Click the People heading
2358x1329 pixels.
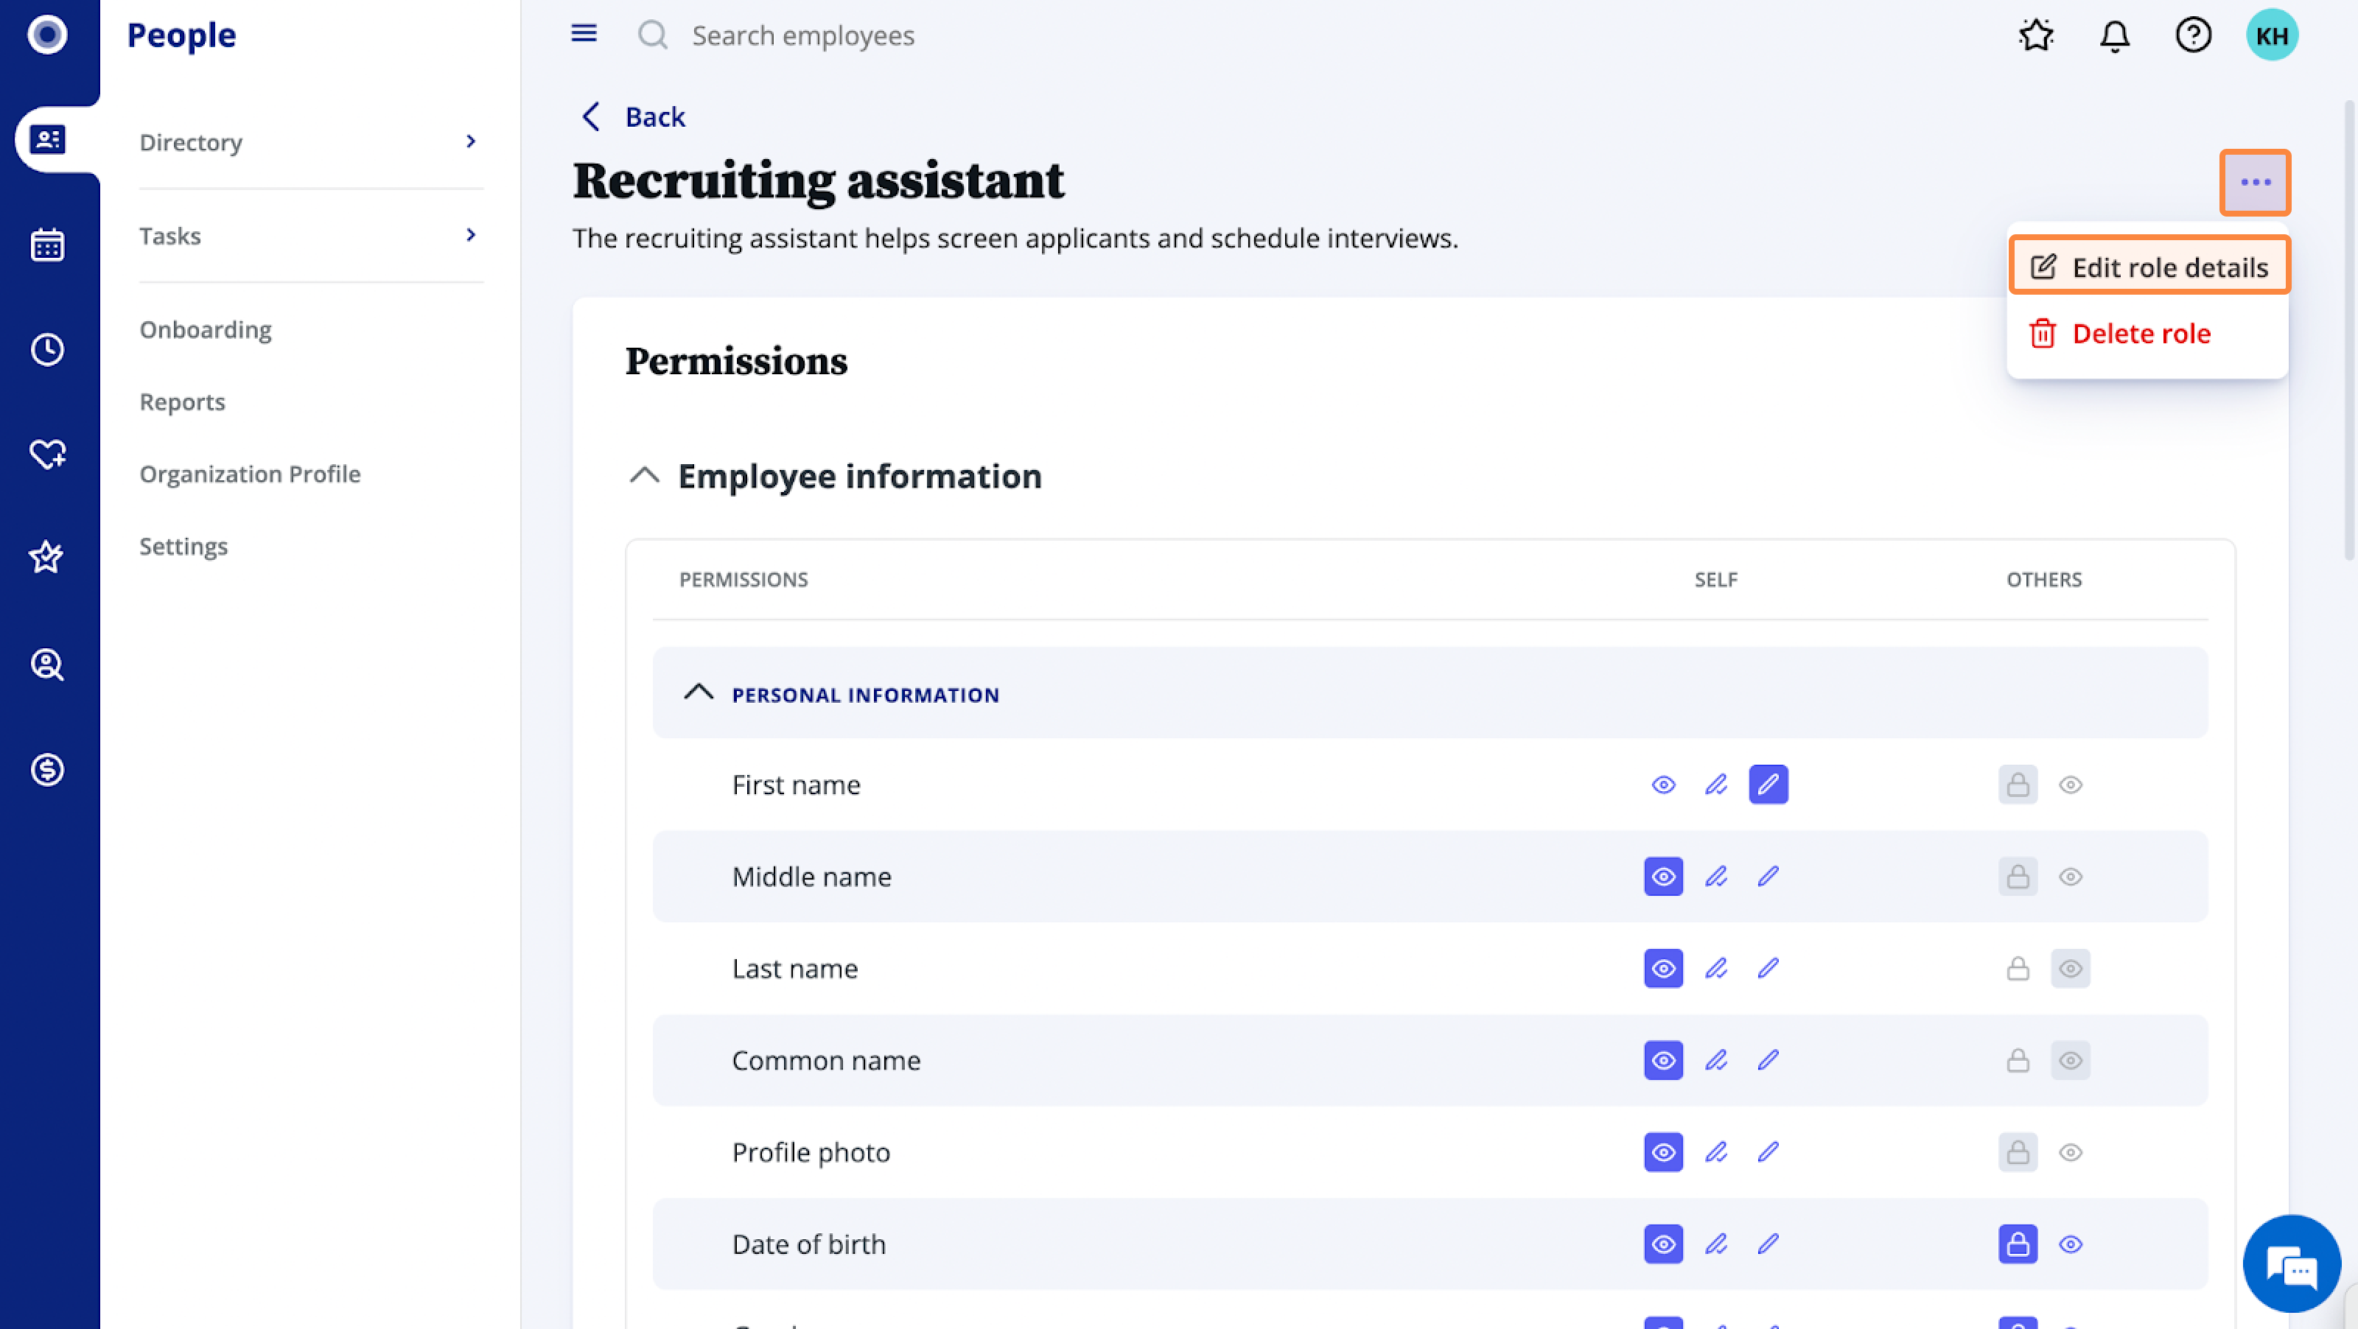click(x=181, y=35)
